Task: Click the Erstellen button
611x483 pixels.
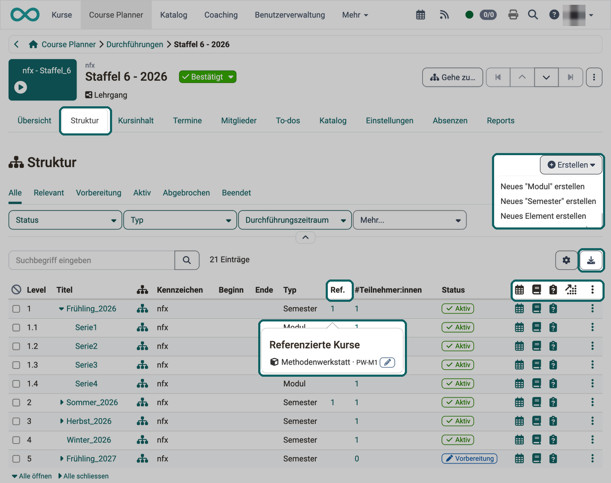Action: pos(571,165)
